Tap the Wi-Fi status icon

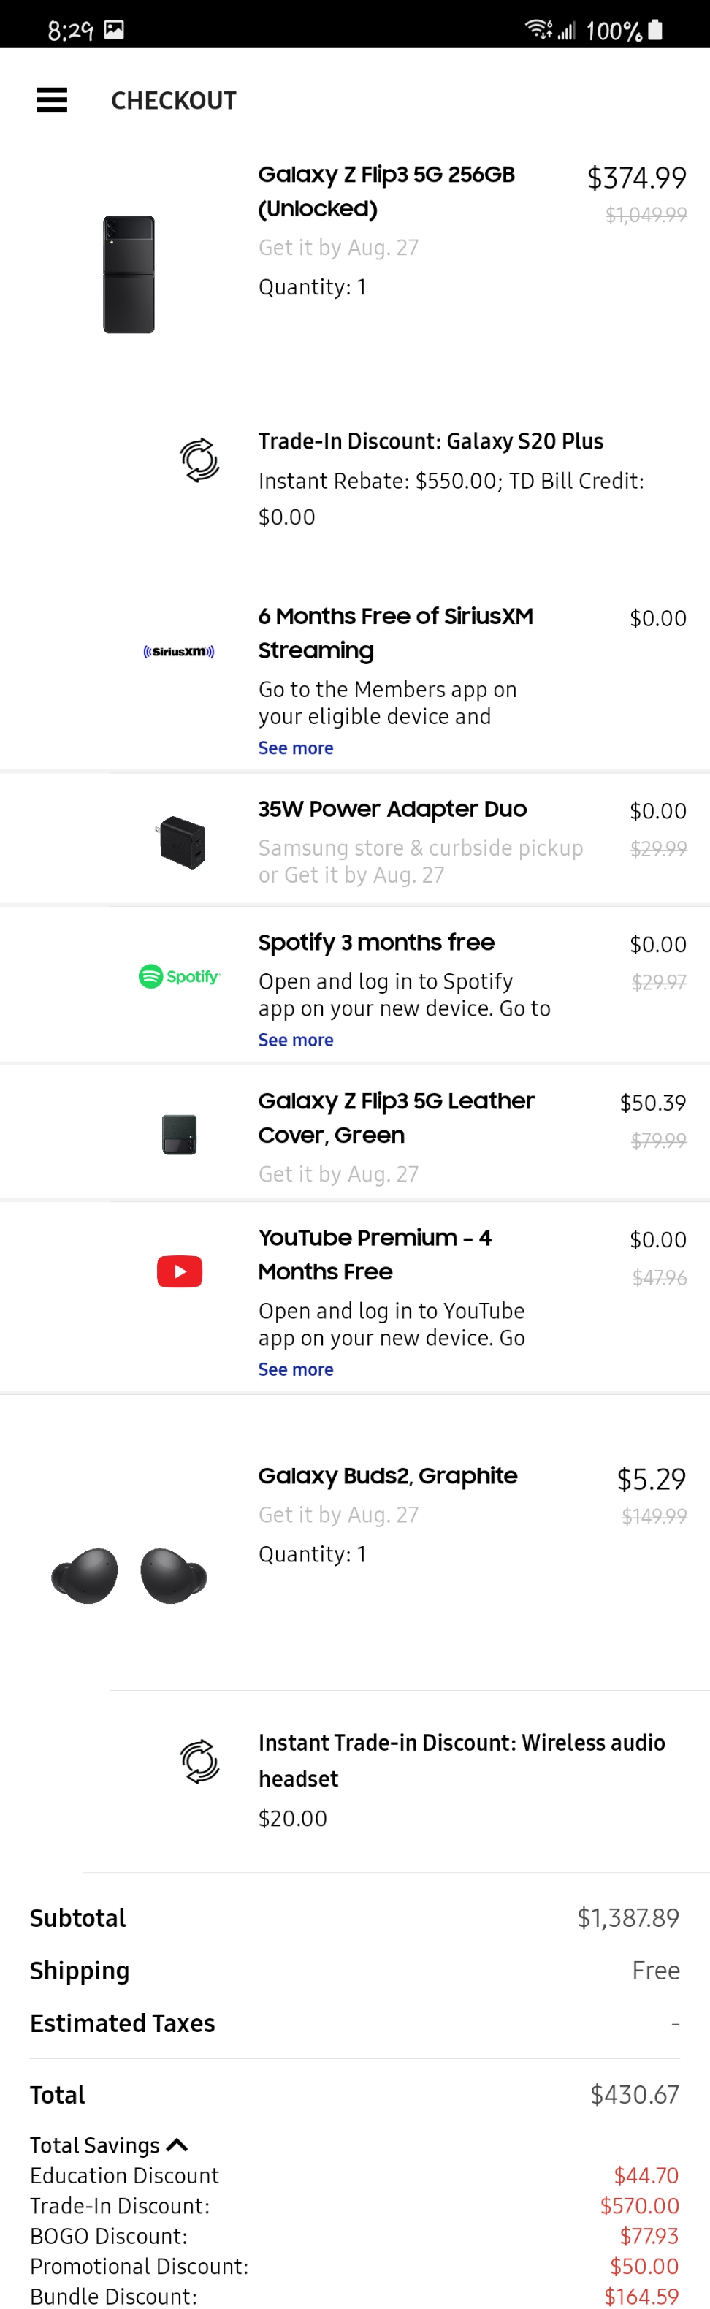coord(538,29)
